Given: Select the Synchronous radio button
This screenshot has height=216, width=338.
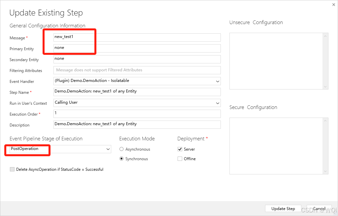Looking at the screenshot, I should (x=121, y=159).
